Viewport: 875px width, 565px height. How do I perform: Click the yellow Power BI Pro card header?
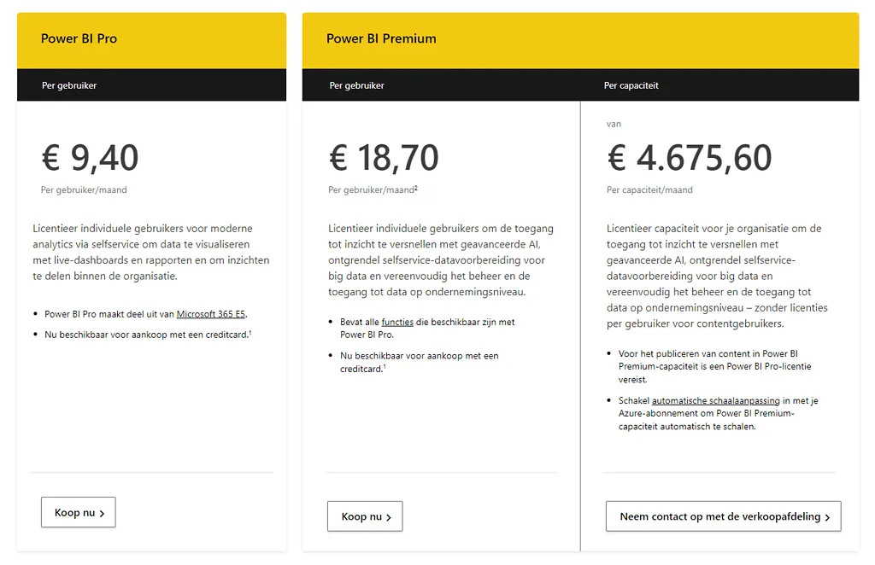[x=151, y=38]
